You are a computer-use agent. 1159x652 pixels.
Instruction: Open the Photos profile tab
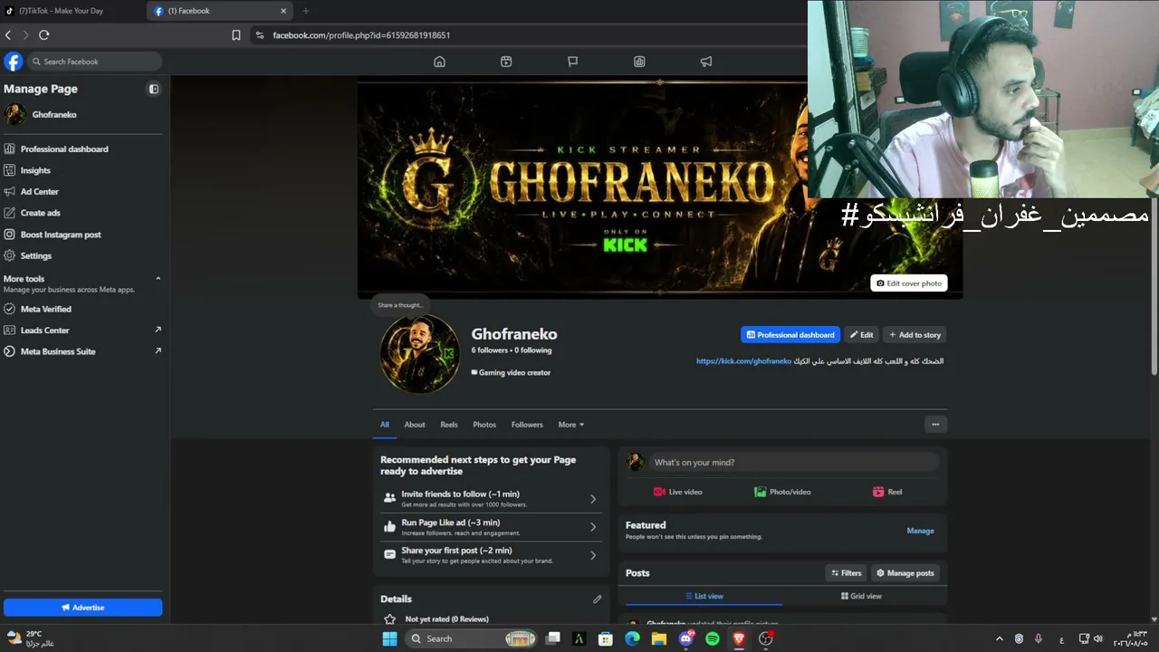tap(484, 425)
